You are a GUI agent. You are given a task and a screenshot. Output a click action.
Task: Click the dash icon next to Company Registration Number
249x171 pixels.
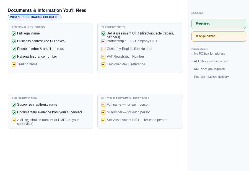[103, 49]
